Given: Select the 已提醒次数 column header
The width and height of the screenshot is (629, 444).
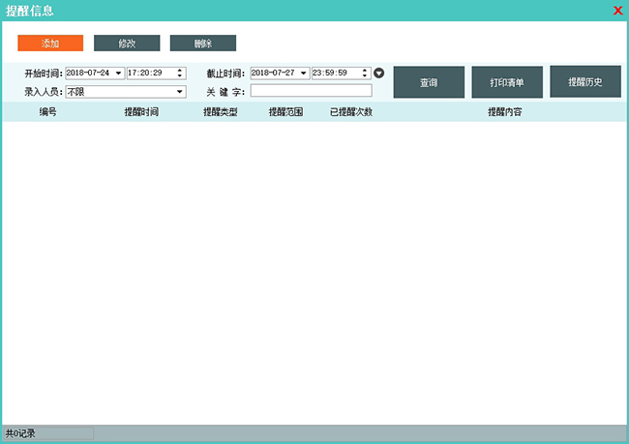Looking at the screenshot, I should (350, 112).
